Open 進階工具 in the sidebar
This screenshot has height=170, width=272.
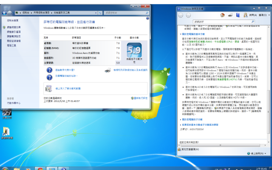point(11,45)
